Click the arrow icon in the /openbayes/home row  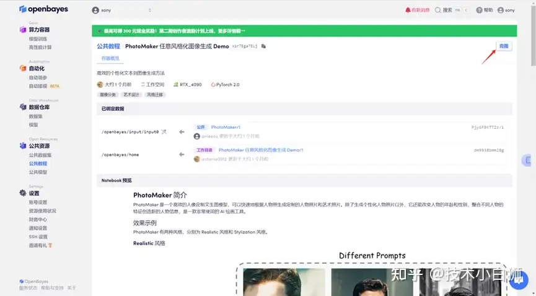182,154
